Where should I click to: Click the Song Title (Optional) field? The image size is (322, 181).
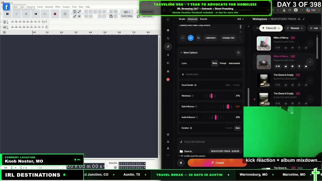(x=210, y=142)
